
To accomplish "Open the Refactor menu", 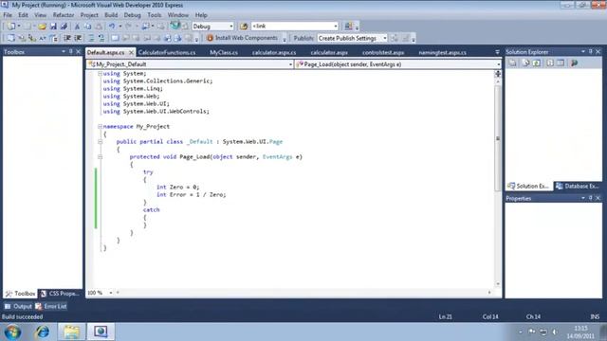I will [64, 15].
